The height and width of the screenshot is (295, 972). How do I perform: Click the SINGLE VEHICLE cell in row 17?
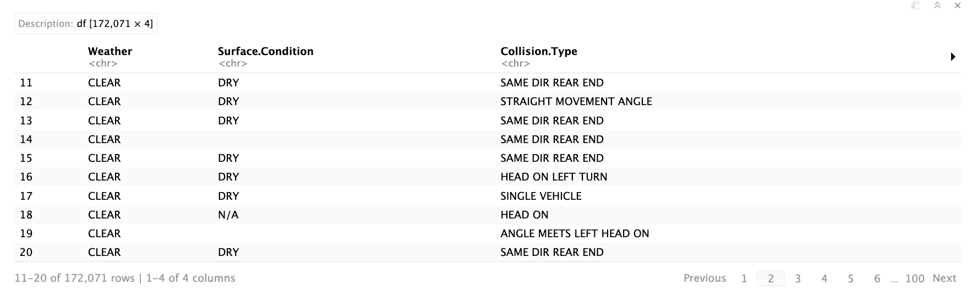[x=541, y=196]
